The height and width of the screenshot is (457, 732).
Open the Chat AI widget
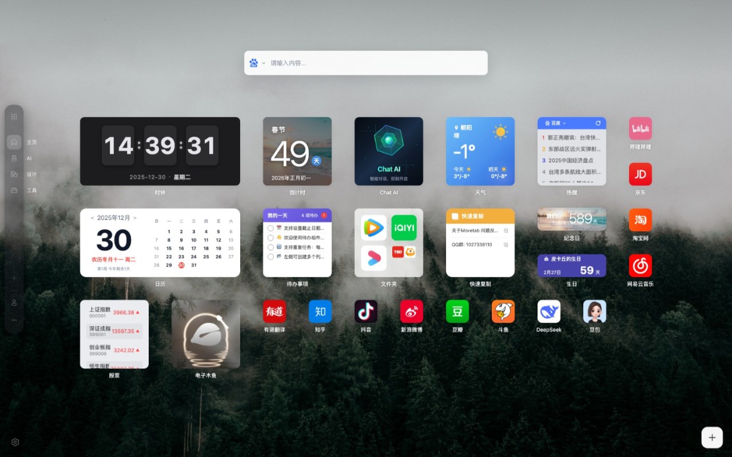click(x=388, y=151)
